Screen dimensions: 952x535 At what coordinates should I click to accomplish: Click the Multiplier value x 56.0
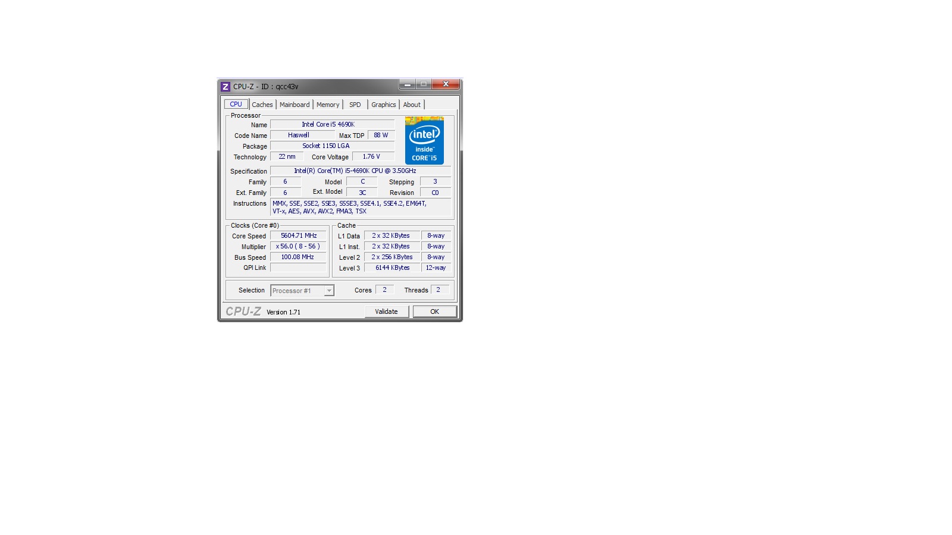299,246
